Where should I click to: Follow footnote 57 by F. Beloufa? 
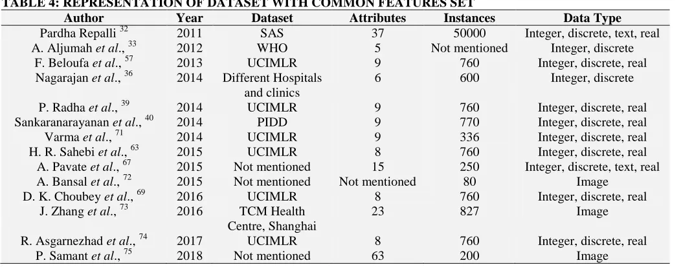coord(129,59)
